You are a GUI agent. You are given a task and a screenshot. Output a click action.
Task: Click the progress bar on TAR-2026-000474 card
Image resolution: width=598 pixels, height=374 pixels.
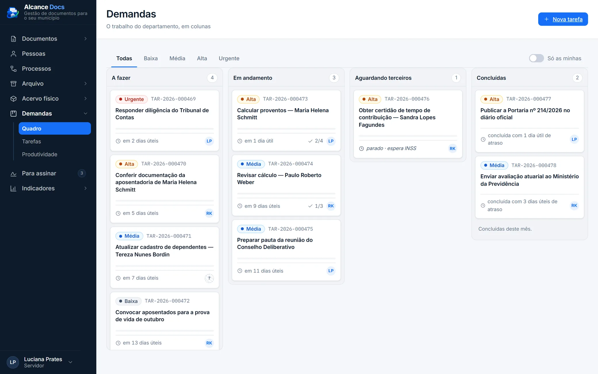point(286,194)
